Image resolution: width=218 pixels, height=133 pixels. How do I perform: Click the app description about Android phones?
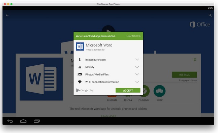coord(108,109)
